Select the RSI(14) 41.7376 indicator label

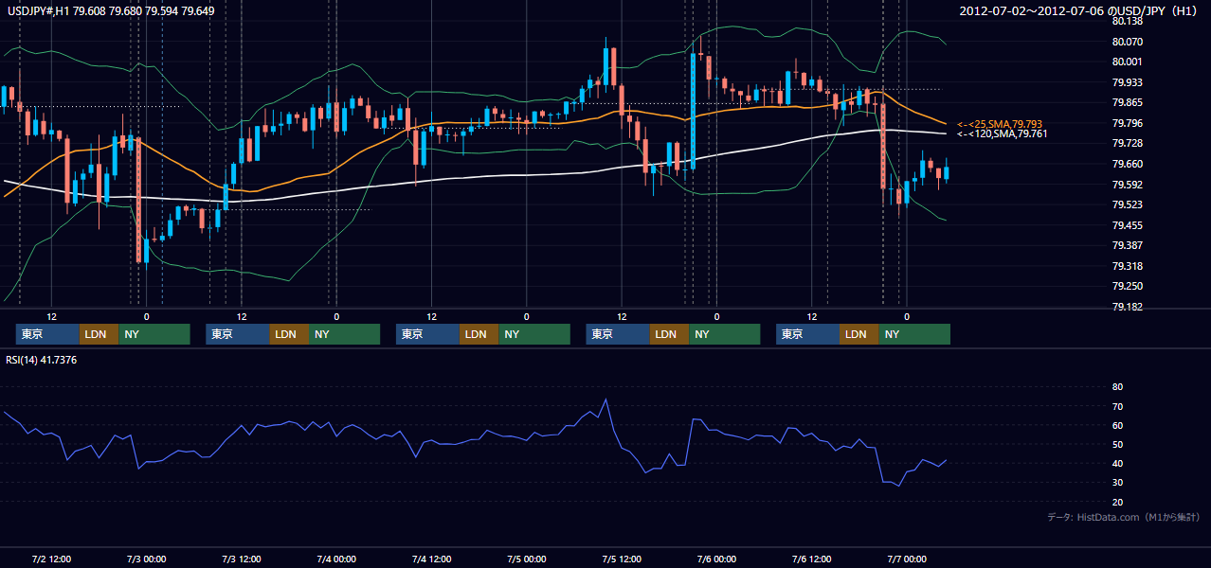tap(41, 360)
